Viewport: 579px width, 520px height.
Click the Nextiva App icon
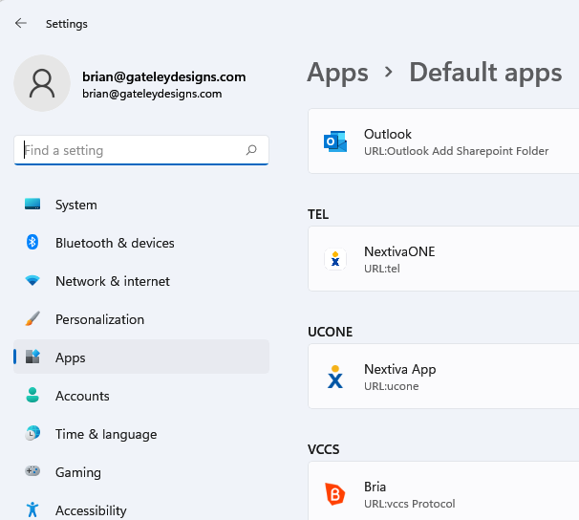click(x=335, y=377)
